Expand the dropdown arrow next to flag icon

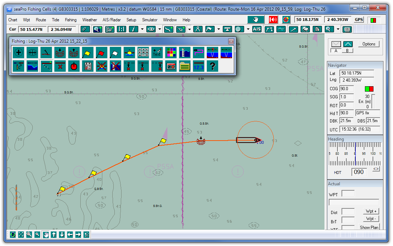pyautogui.click(x=219, y=29)
